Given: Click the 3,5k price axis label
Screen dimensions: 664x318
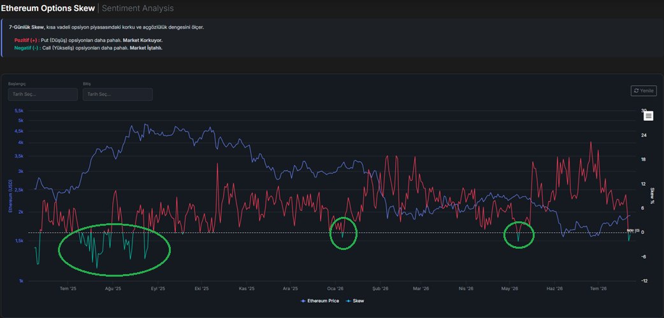Looking at the screenshot, I should click(19, 156).
